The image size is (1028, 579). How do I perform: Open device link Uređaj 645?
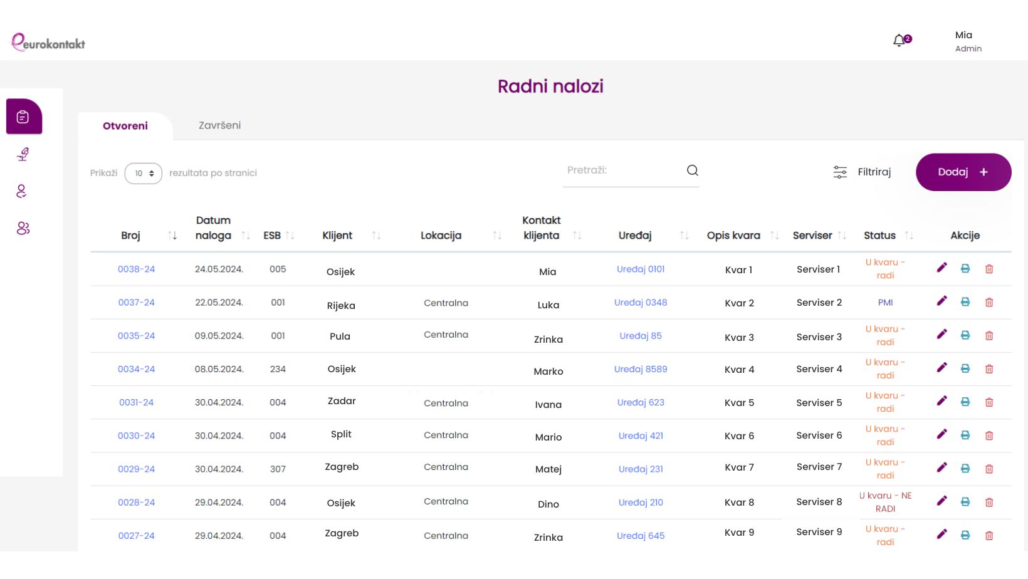coord(641,536)
